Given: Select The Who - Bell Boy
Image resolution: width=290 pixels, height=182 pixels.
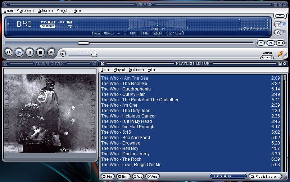Looking at the screenshot, I should [x=190, y=148].
